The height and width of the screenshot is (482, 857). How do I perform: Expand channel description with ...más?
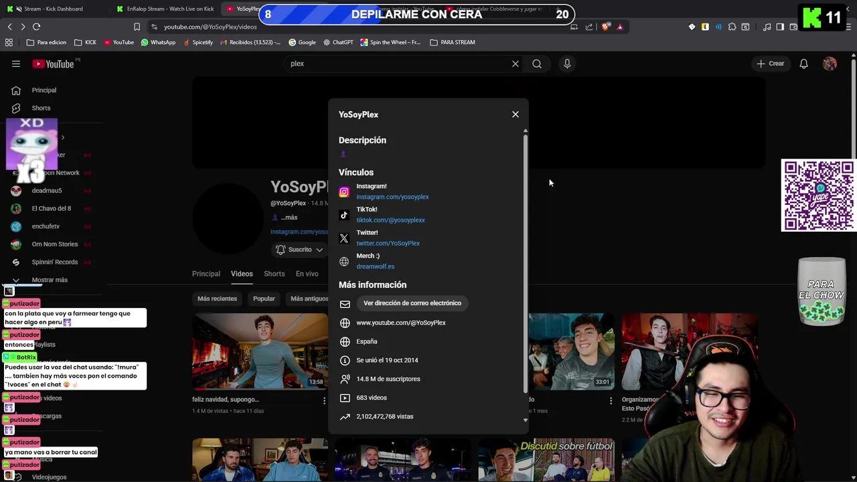point(289,218)
